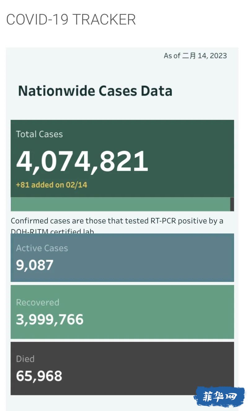Click the confirmed cases RT-PCR description text
The height and width of the screenshot is (411, 248).
tap(117, 226)
